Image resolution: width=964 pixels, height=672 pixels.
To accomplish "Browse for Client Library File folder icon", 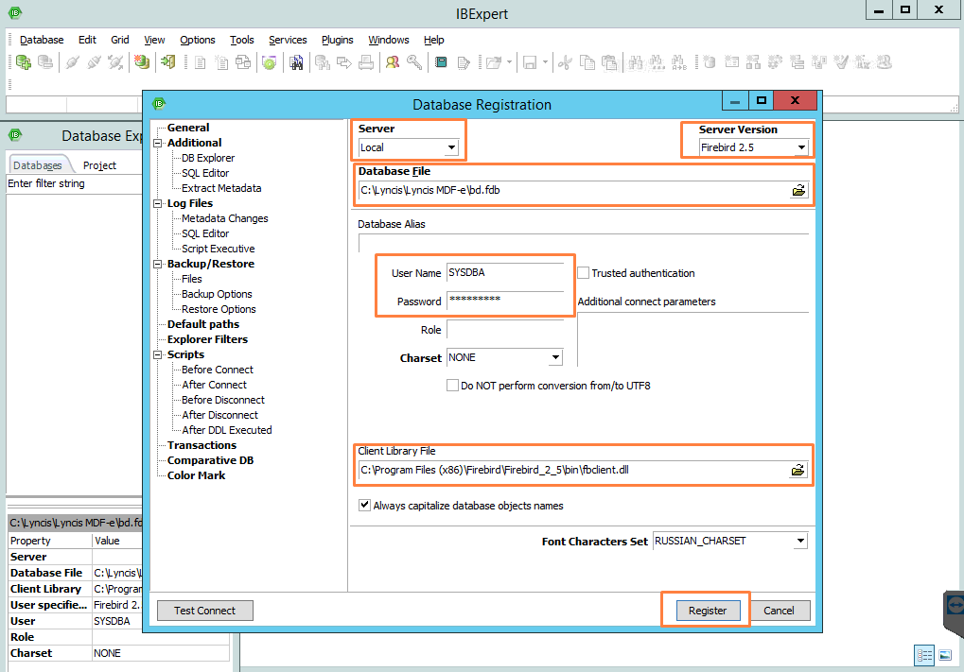I will [x=798, y=470].
